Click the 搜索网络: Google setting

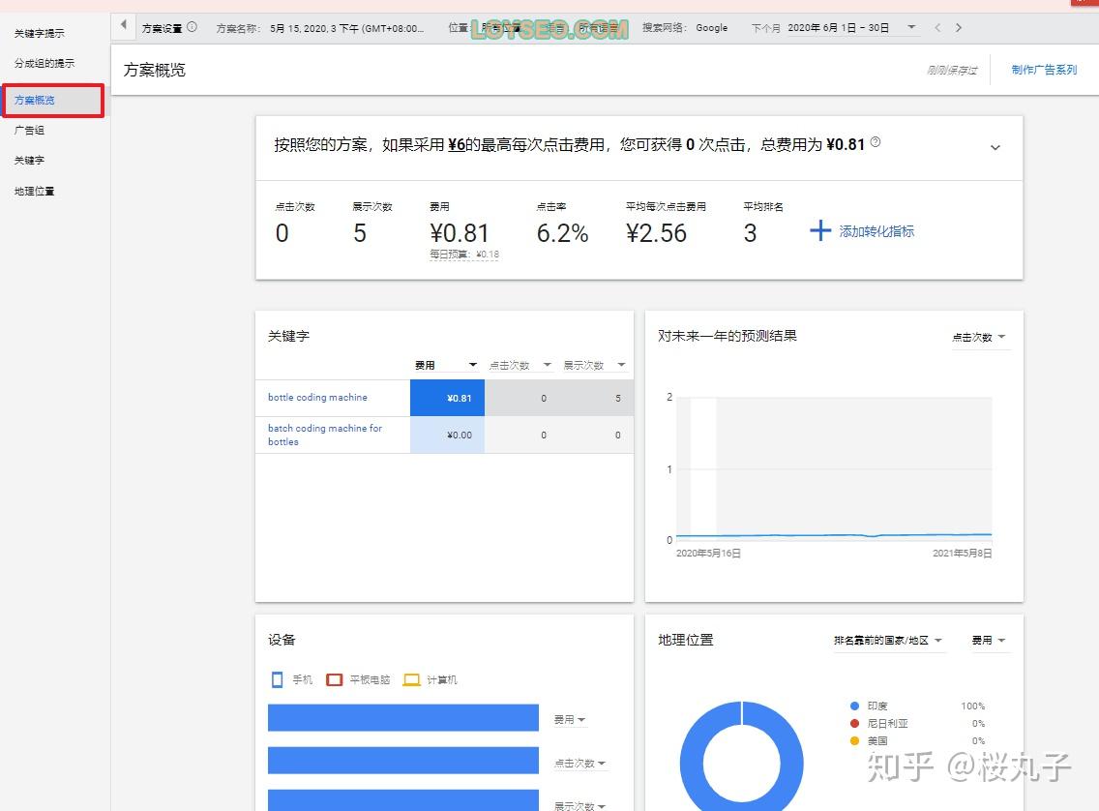(685, 28)
